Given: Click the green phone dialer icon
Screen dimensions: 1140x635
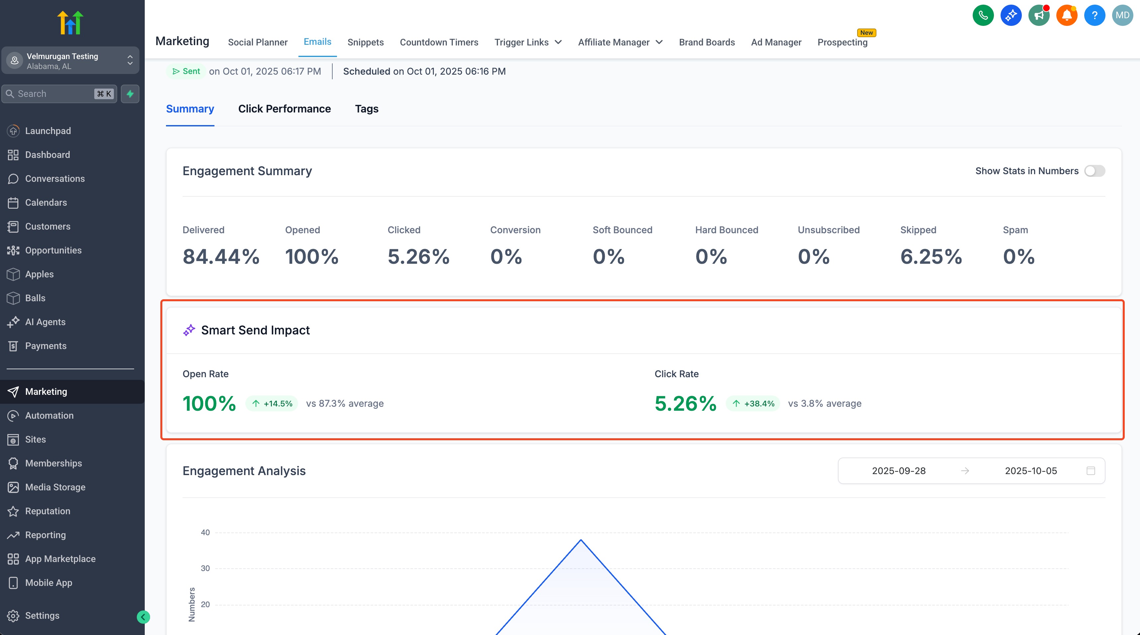Looking at the screenshot, I should (x=983, y=16).
